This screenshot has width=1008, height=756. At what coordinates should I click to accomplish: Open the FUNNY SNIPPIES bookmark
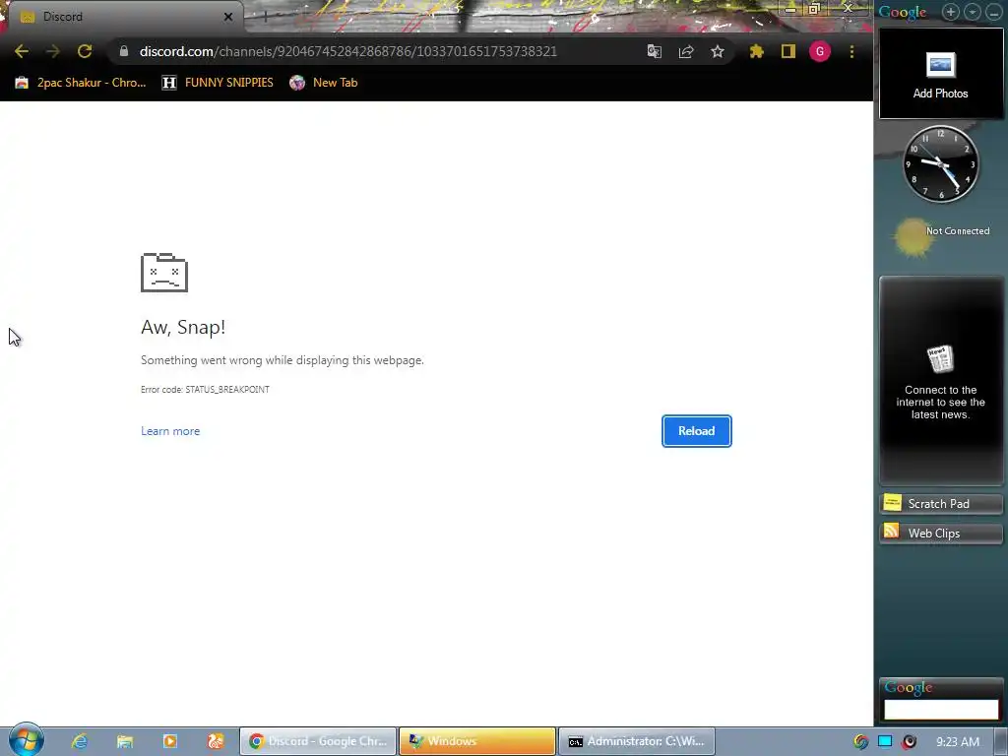click(218, 83)
